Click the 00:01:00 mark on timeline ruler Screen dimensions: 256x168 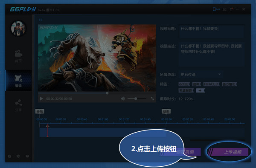[x=103, y=119]
